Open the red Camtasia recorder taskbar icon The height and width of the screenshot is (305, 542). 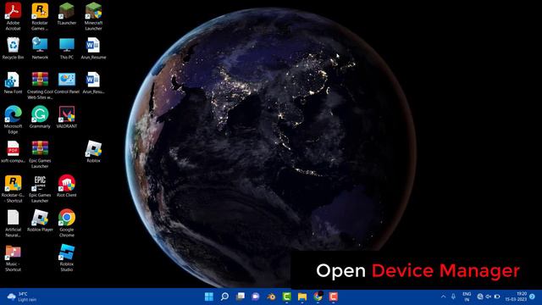click(333, 297)
